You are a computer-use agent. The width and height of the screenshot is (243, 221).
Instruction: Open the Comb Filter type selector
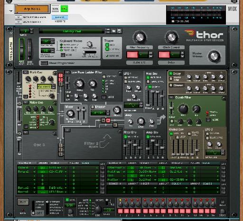[171, 97]
